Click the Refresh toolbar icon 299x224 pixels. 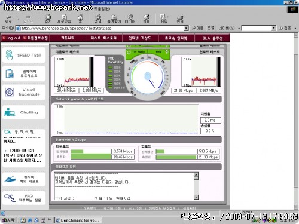coord(64,19)
